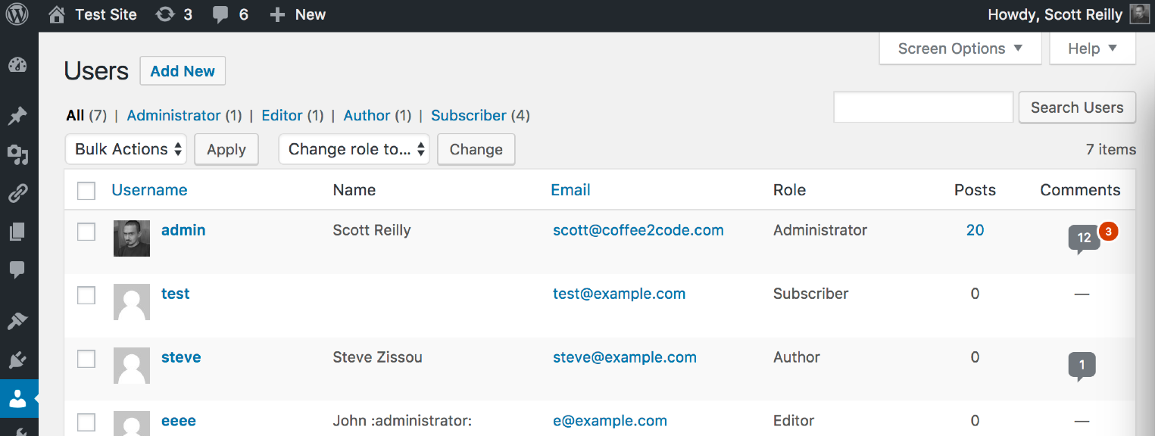Image resolution: width=1155 pixels, height=436 pixels.
Task: Tick the checkbox for user steve
Action: pos(86,358)
